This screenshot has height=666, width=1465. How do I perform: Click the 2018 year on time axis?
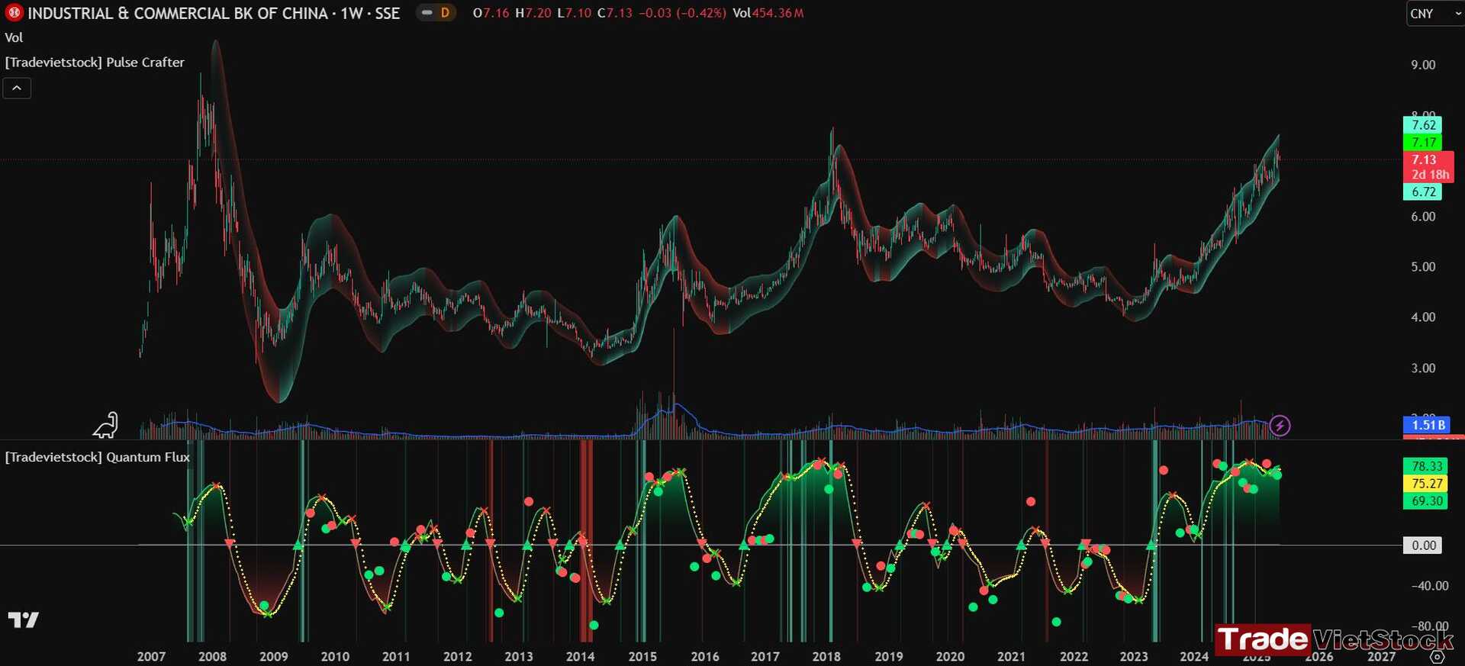826,657
